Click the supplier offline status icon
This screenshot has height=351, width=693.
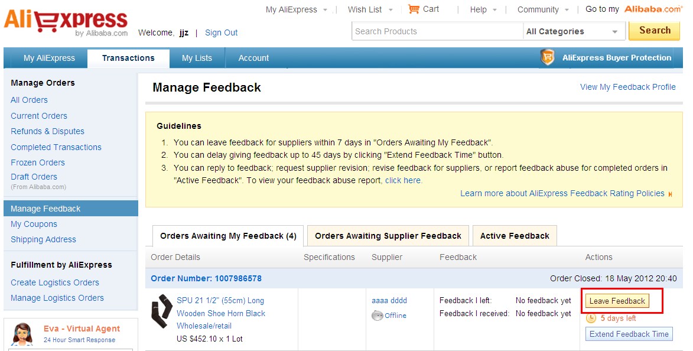377,316
